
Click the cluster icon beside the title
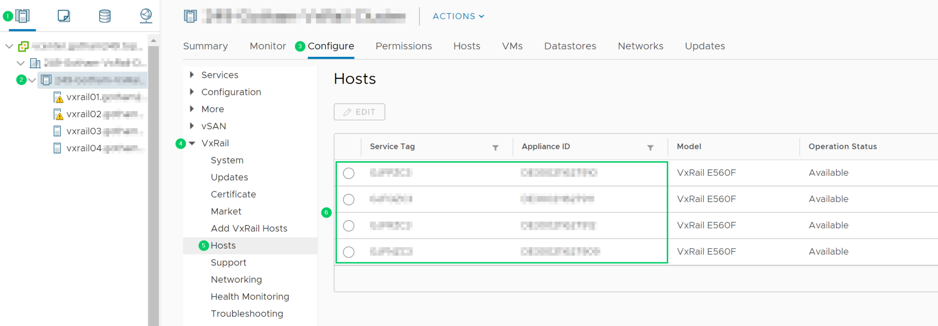(x=190, y=16)
